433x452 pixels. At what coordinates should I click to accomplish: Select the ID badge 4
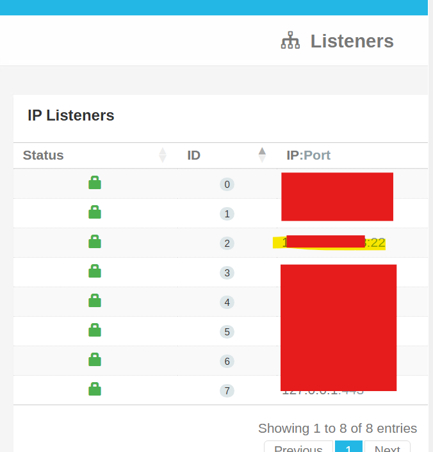[x=227, y=303]
